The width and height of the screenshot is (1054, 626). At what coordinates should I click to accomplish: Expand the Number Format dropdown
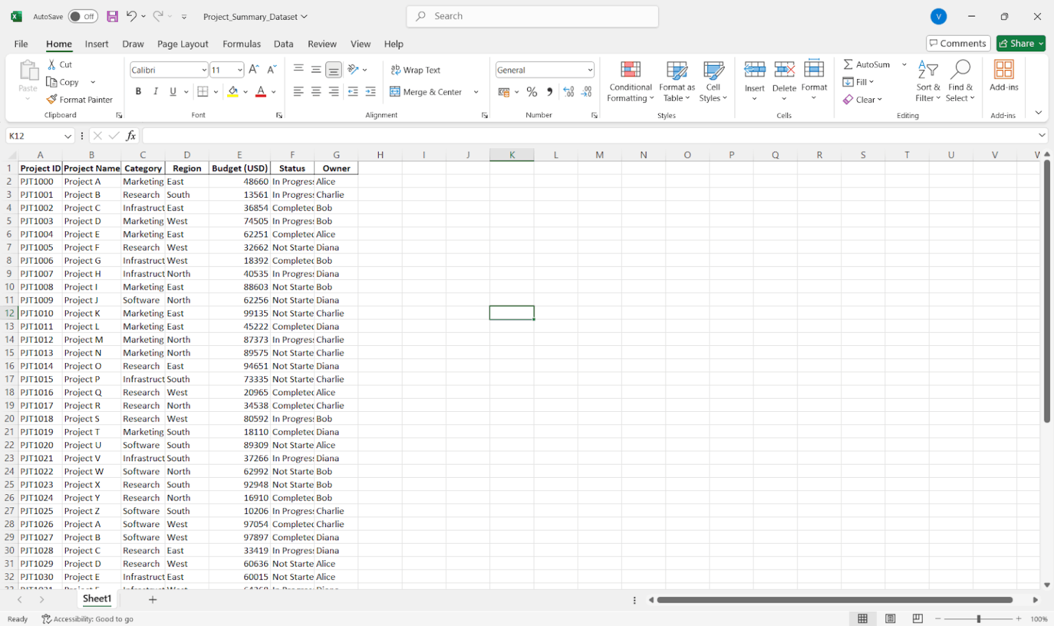pyautogui.click(x=587, y=69)
